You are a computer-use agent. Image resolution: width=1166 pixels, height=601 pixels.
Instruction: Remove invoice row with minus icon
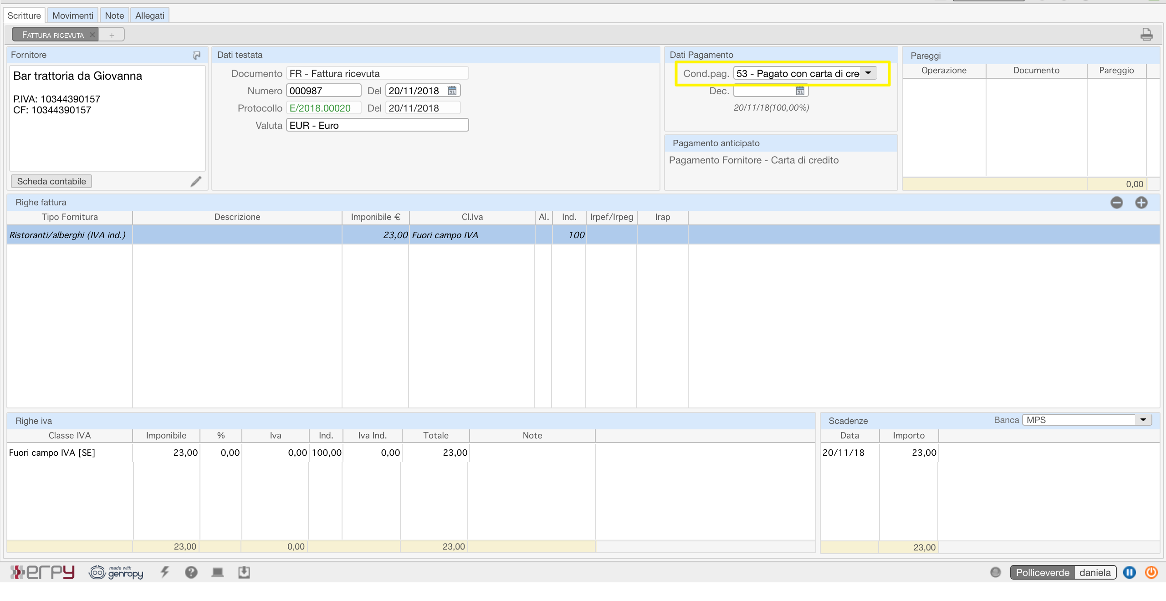[x=1116, y=203]
